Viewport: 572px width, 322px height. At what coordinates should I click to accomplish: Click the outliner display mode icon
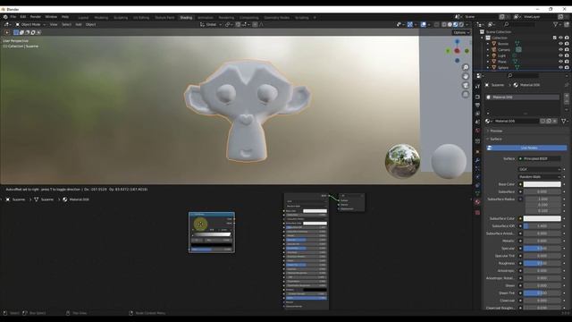491,24
